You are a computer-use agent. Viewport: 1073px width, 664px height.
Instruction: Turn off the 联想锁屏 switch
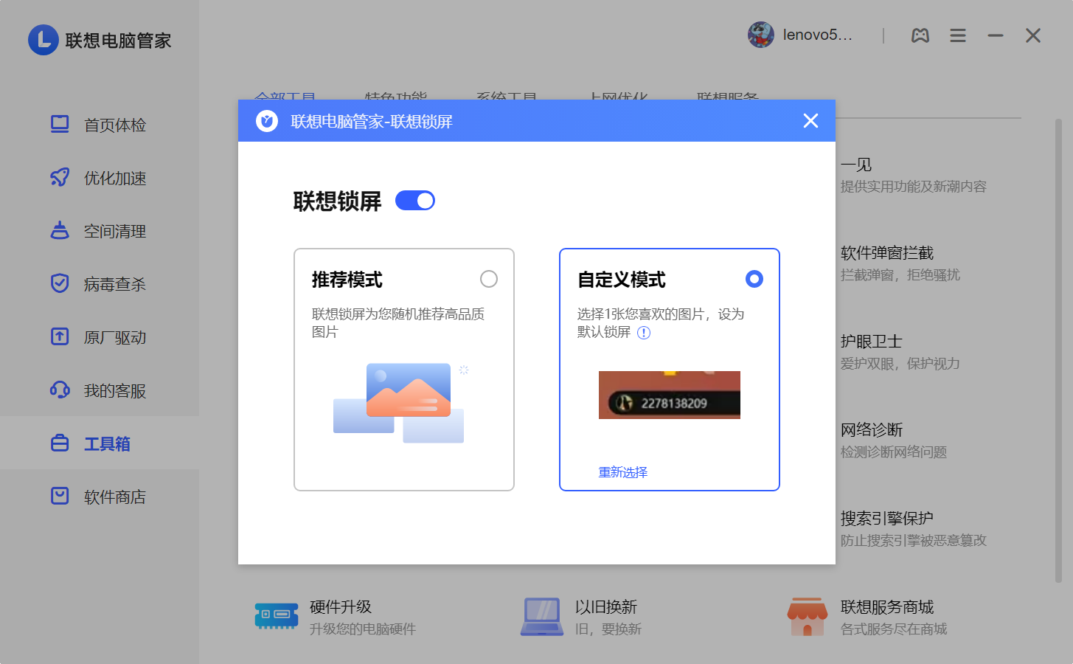(x=415, y=201)
